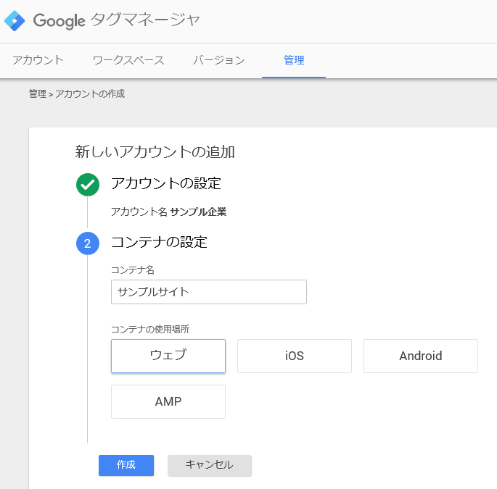Open the バージョン tab
The height and width of the screenshot is (489, 497).
(x=218, y=60)
